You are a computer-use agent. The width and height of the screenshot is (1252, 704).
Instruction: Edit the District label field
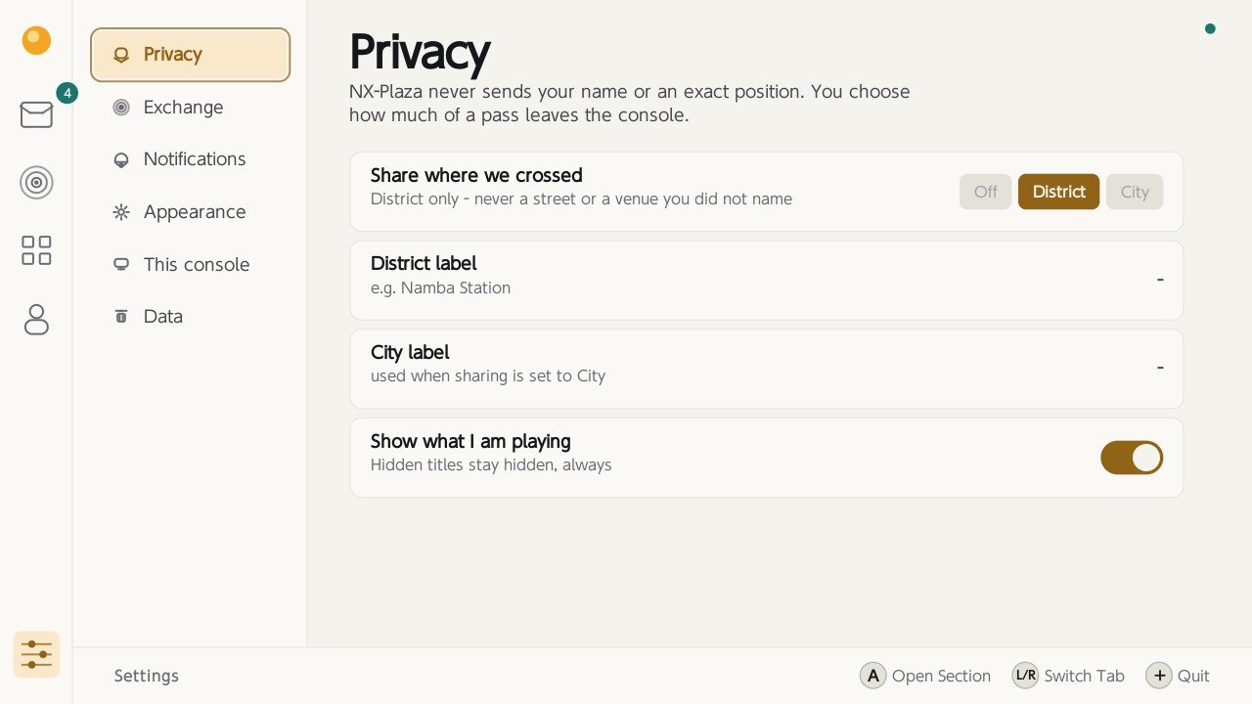click(767, 280)
